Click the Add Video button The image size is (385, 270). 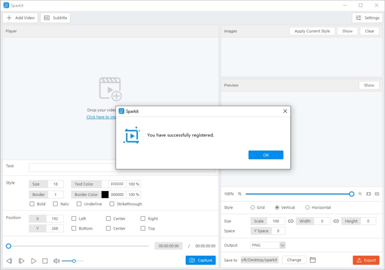click(x=20, y=18)
